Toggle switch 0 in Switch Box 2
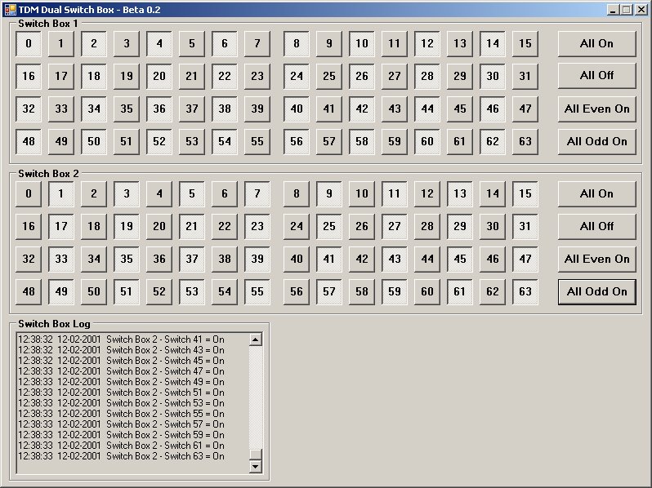 click(x=29, y=193)
